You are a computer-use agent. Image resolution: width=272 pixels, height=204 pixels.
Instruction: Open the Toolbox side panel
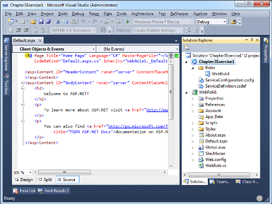[x=7, y=84]
